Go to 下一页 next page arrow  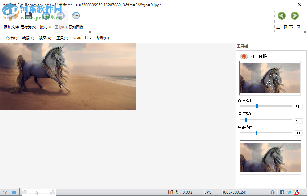295,16
